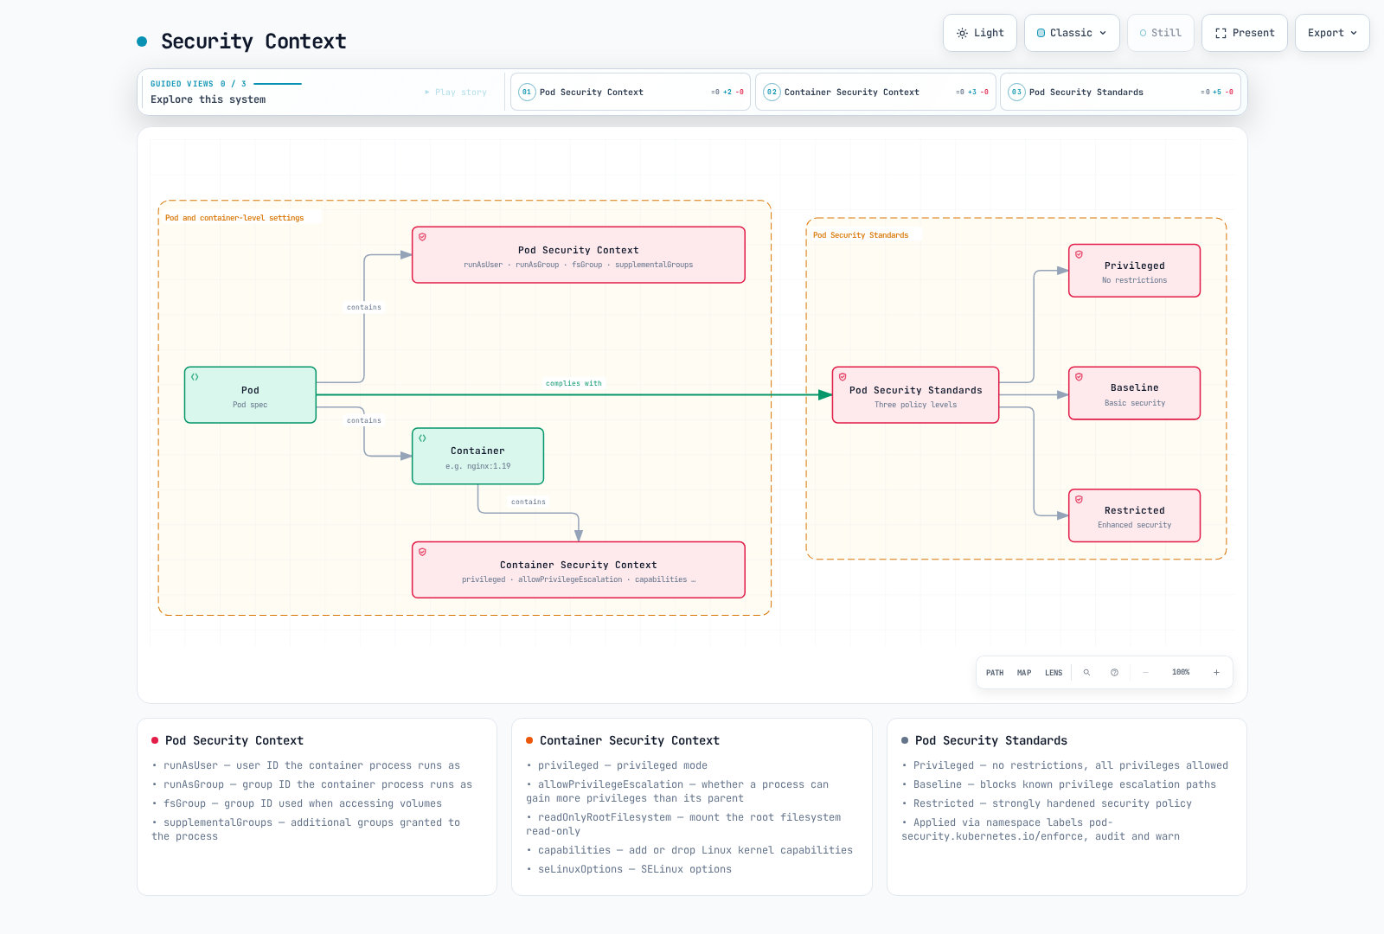
Task: Click the 'Pod Security Standards' group label
Action: coord(861,235)
